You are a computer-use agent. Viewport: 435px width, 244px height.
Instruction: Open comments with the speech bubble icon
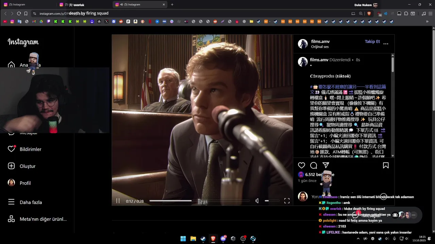click(314, 165)
